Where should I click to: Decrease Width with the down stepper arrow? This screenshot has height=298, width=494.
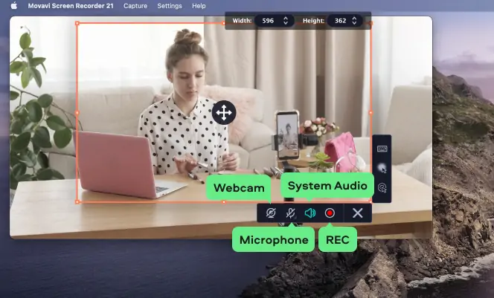click(x=286, y=23)
